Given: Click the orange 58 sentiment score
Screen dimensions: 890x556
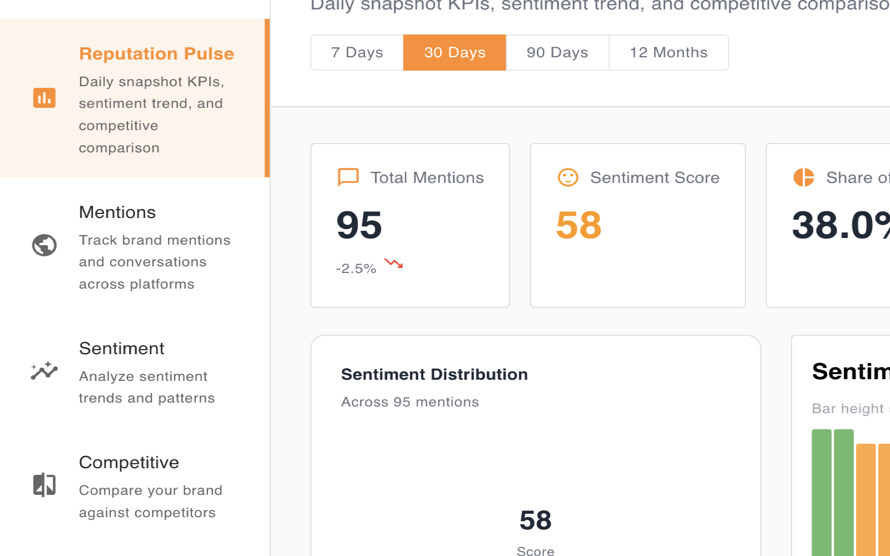Looking at the screenshot, I should pyautogui.click(x=579, y=225).
